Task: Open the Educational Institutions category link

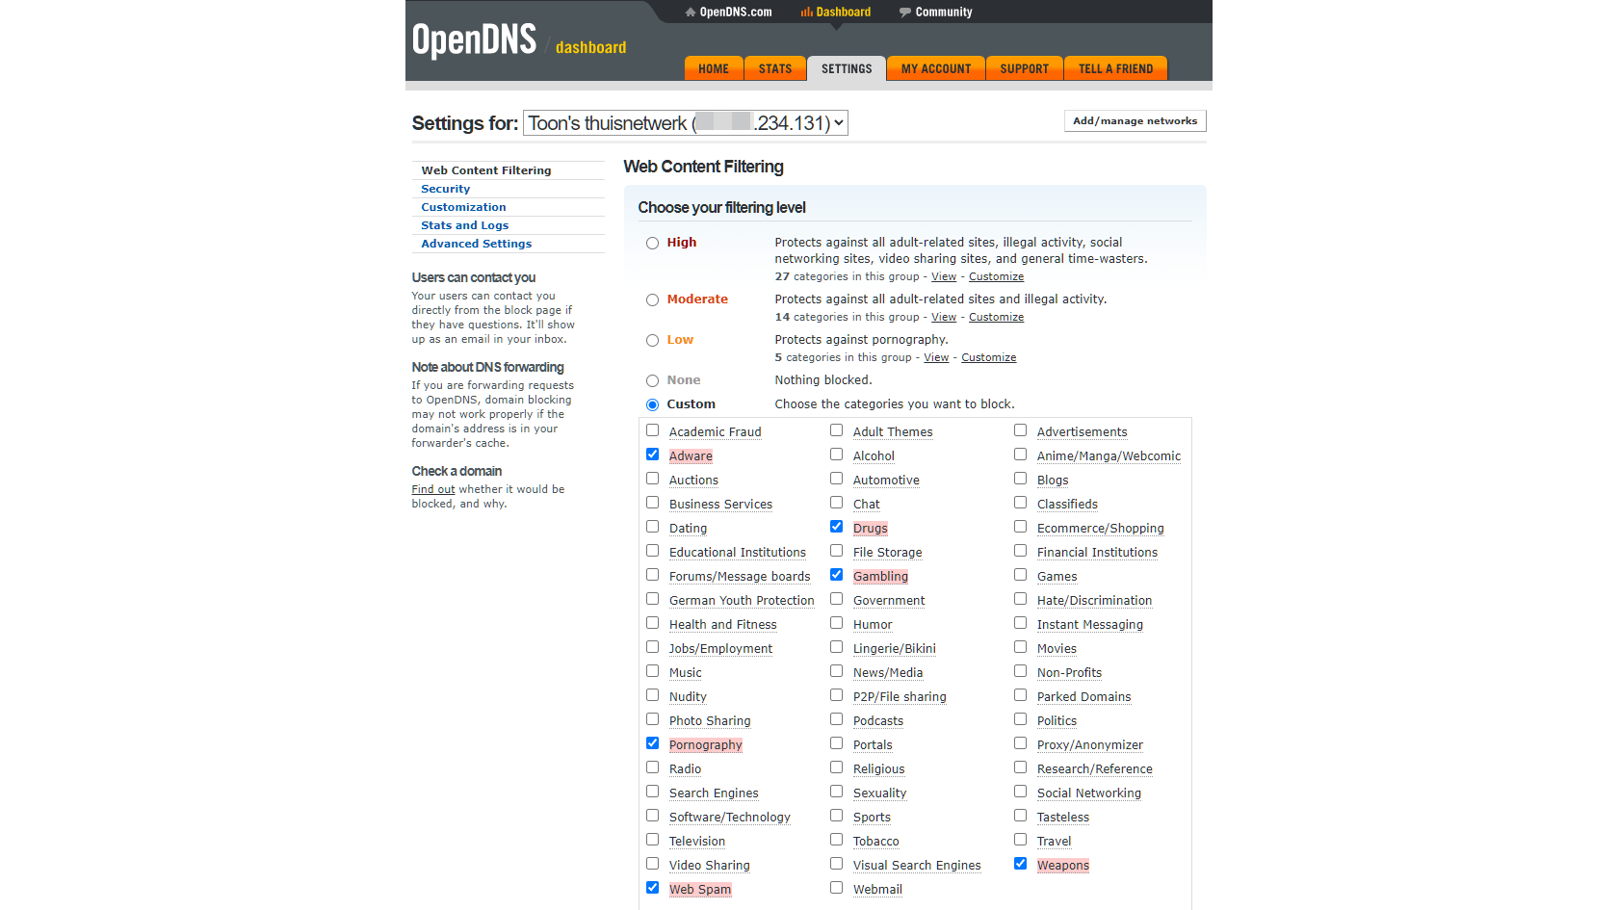Action: [738, 553]
